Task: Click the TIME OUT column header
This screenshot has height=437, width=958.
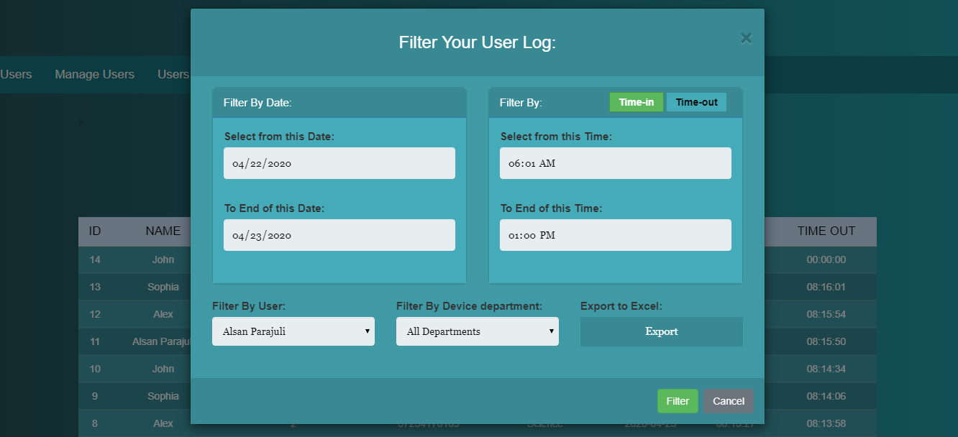Action: [x=826, y=231]
